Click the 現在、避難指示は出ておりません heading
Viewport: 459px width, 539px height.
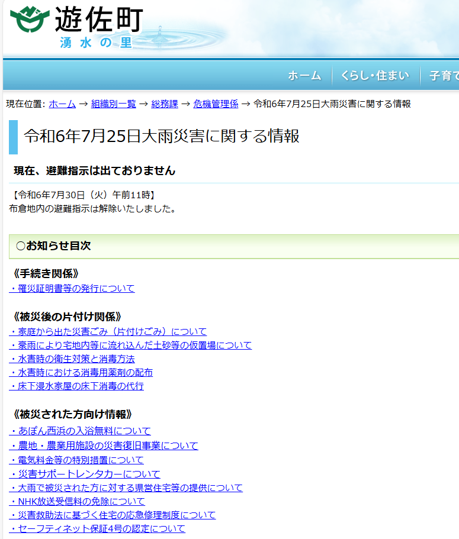point(95,170)
